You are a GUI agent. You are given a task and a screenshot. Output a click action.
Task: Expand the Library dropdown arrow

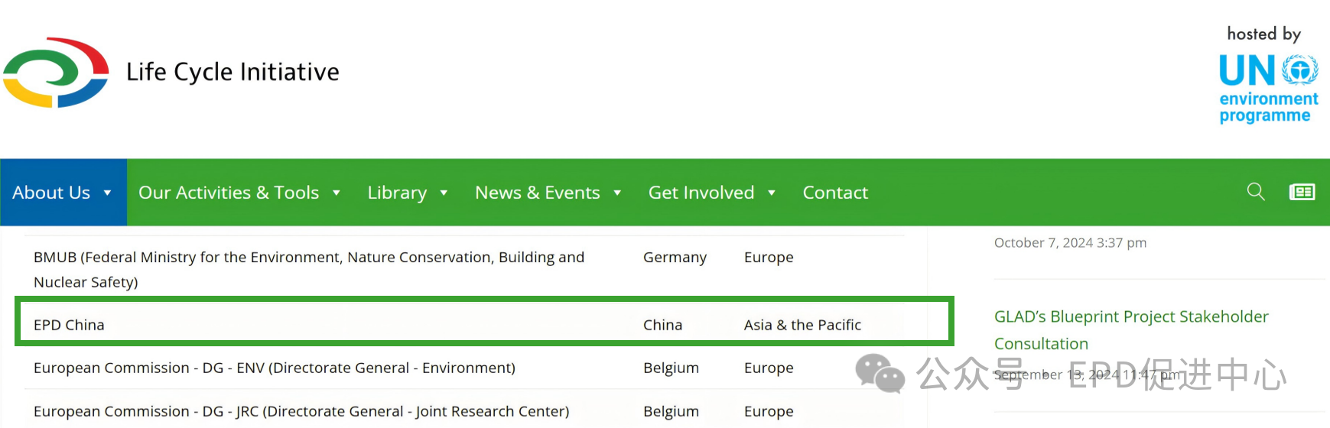coord(444,193)
